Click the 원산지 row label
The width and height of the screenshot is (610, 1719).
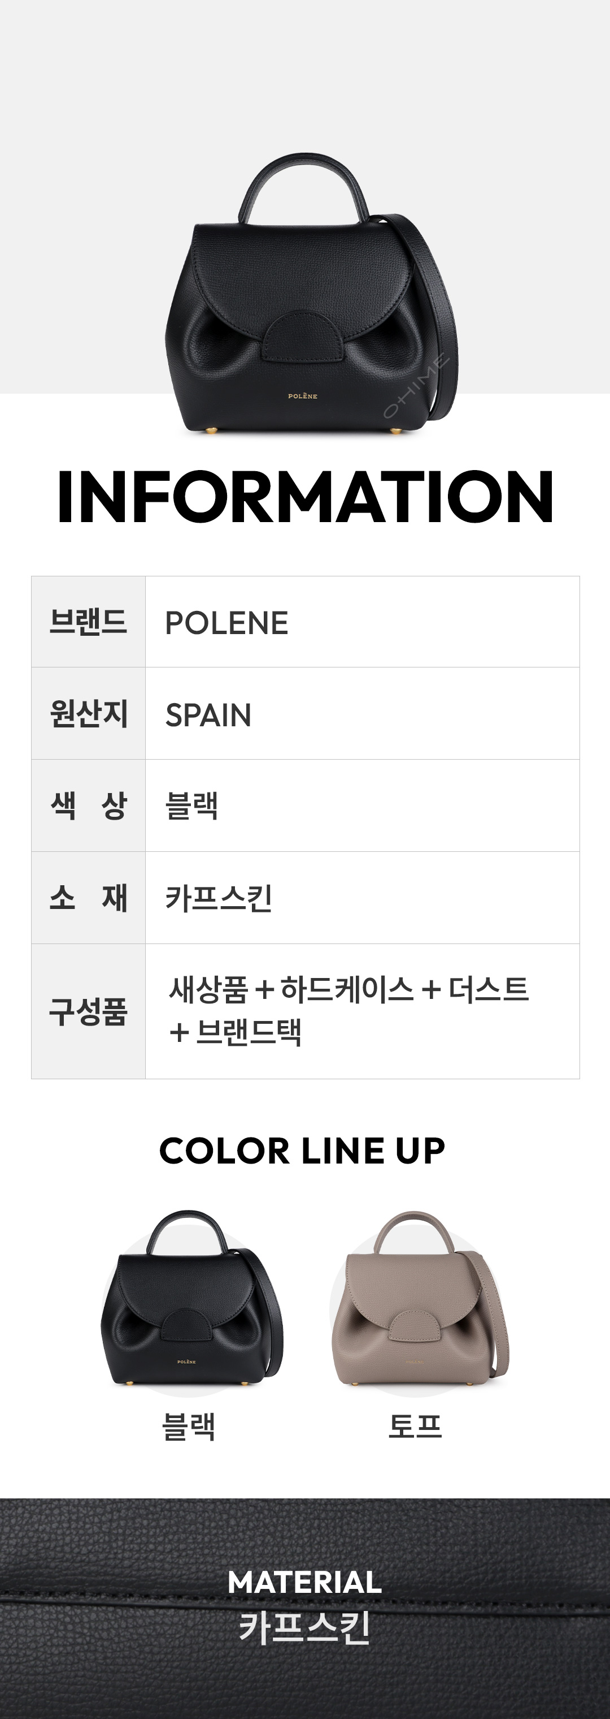point(88,713)
